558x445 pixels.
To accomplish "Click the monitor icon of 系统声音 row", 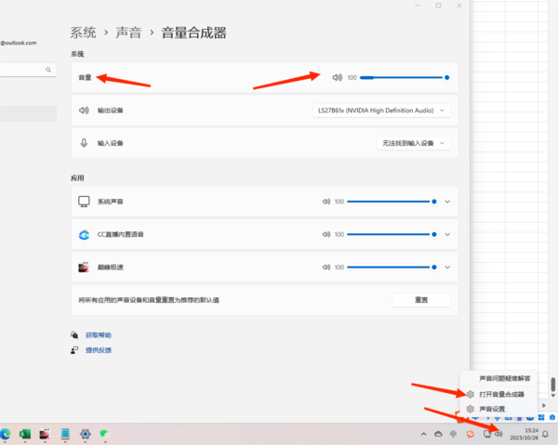I will pos(84,202).
